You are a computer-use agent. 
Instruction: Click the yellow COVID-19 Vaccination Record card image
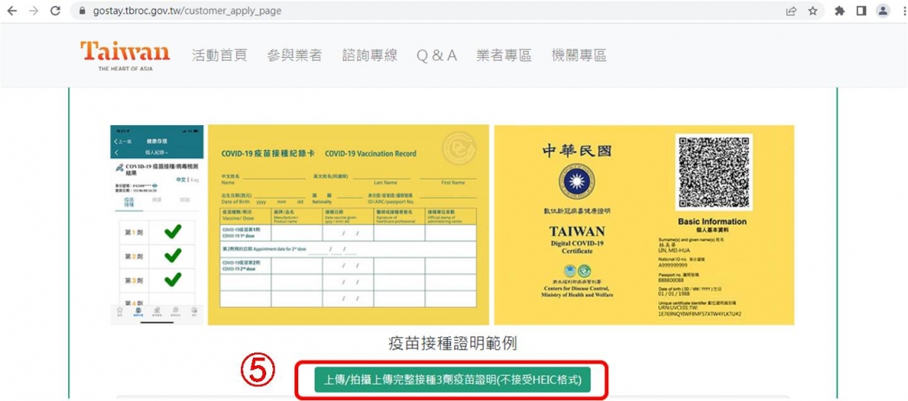[348, 224]
